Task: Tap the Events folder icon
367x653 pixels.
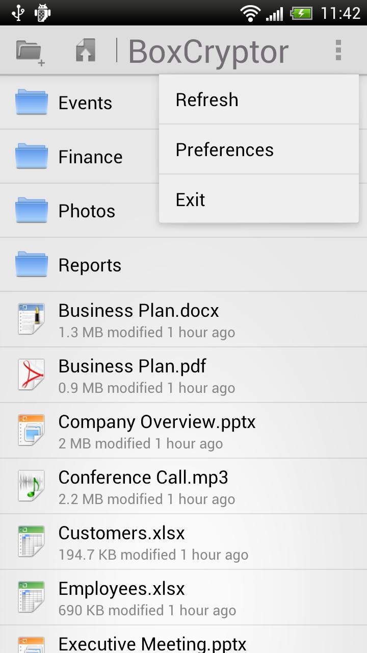Action: tap(32, 102)
